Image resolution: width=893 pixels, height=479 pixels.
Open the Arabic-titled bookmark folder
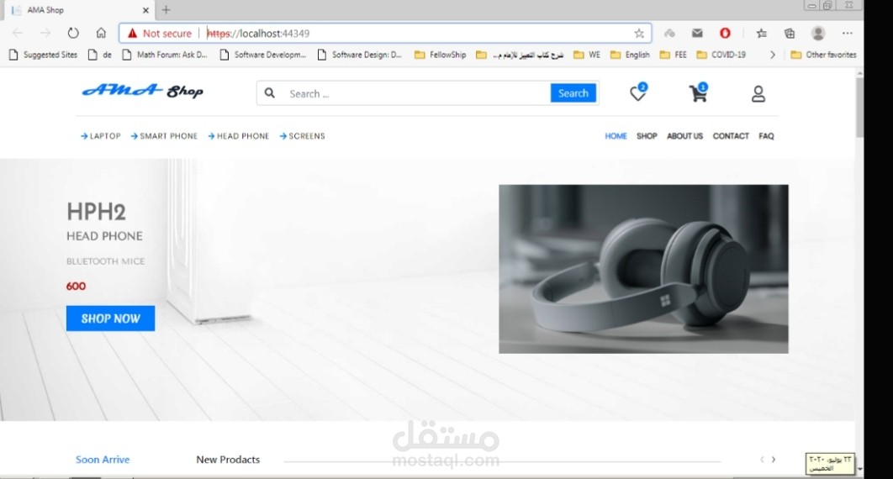520,55
